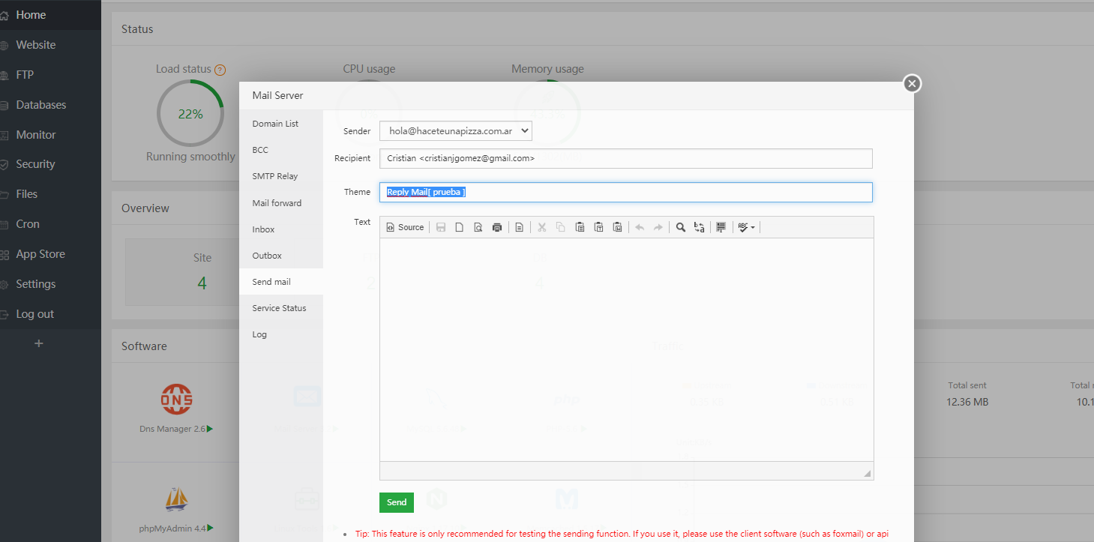Image resolution: width=1094 pixels, height=542 pixels.
Task: Open the spell checker dropdown
Action: (x=746, y=227)
